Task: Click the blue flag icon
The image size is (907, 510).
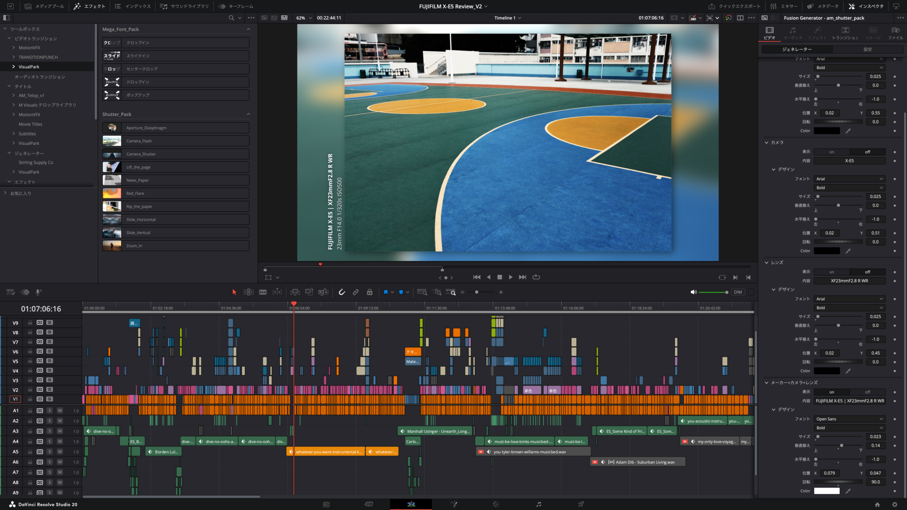Action: pyautogui.click(x=386, y=292)
